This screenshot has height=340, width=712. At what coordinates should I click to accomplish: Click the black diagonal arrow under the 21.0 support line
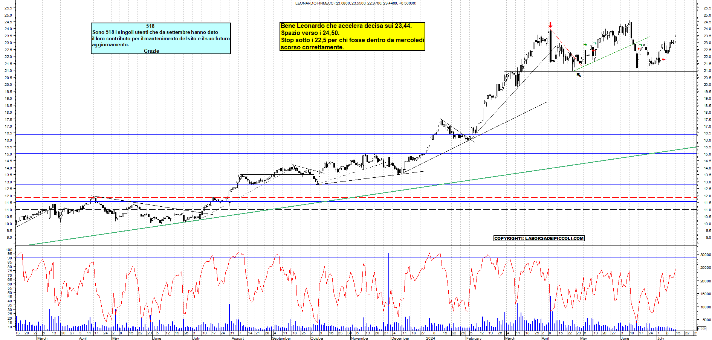pos(579,75)
